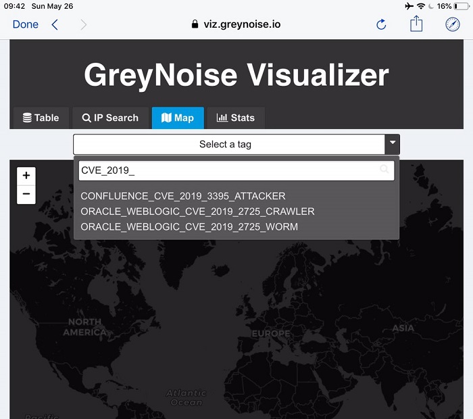Click the viz.greynoise.io address text
This screenshot has height=419, width=473.
pyautogui.click(x=242, y=24)
